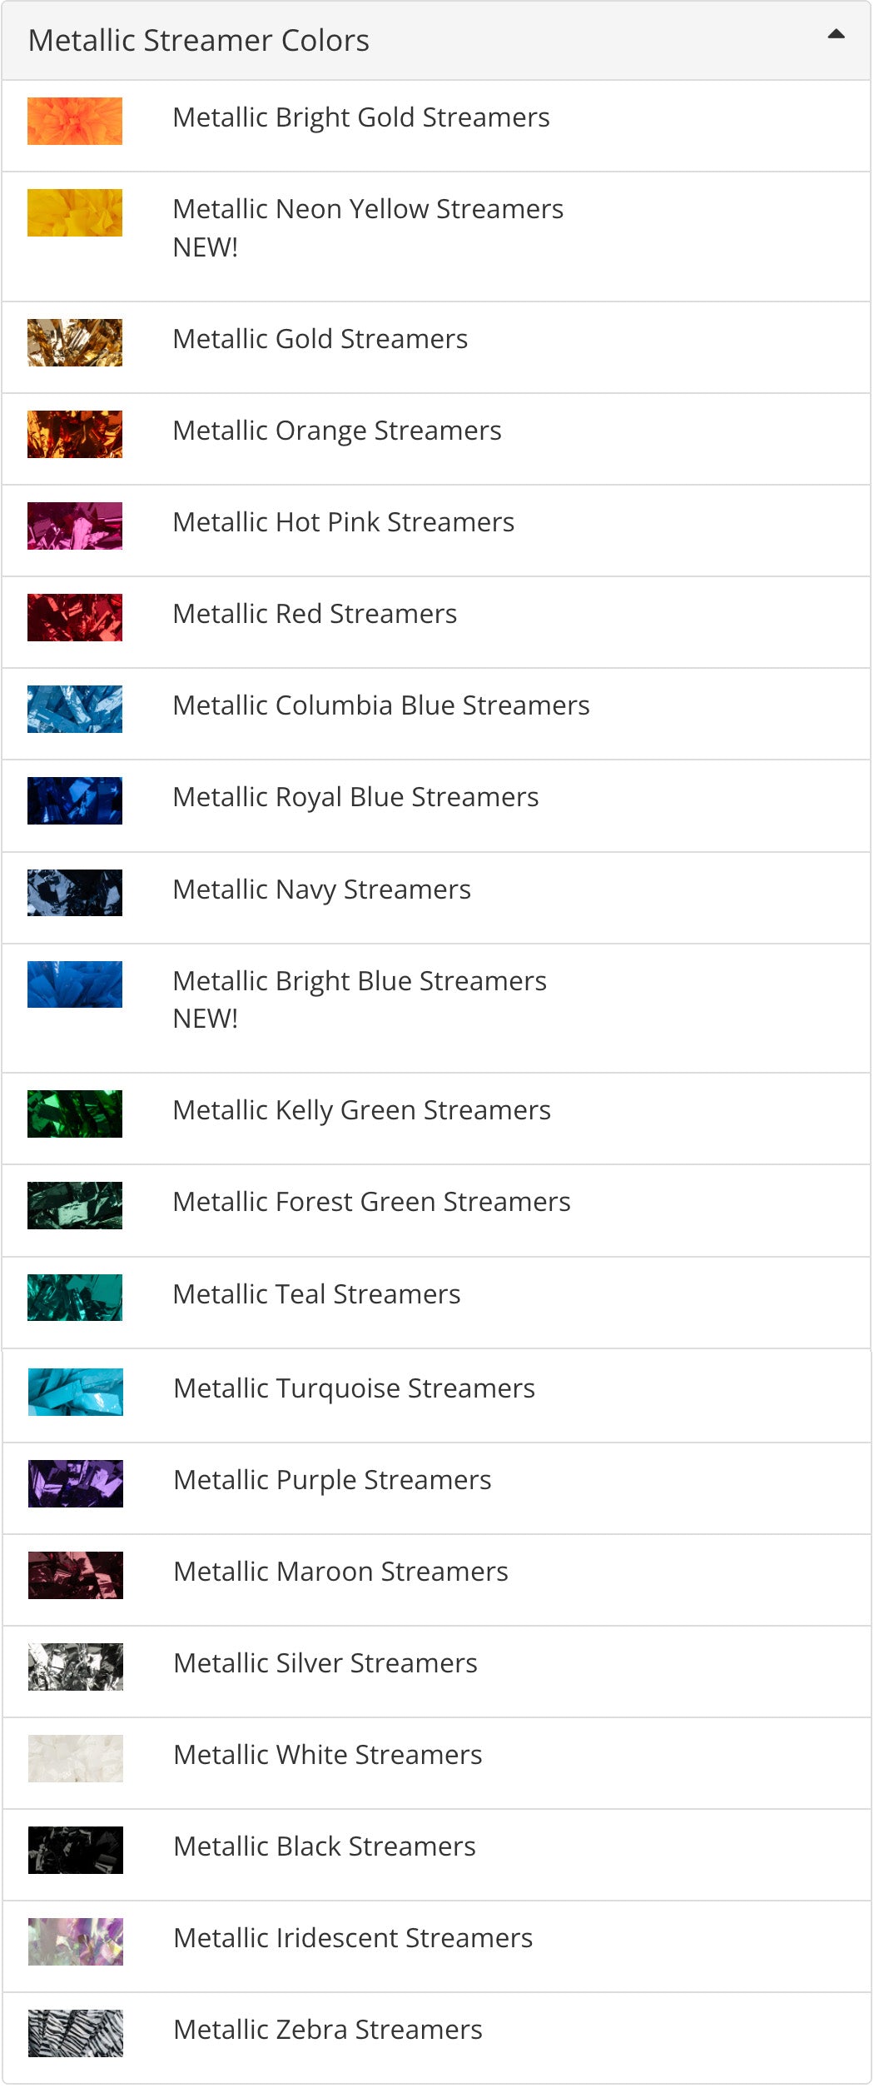874x2088 pixels.
Task: Collapse the Metallic Streamer Colors panel
Action: [836, 35]
